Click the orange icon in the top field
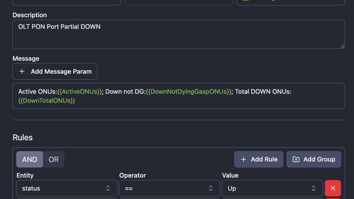Screen dimensions: 354x199 tap(246, 1)
